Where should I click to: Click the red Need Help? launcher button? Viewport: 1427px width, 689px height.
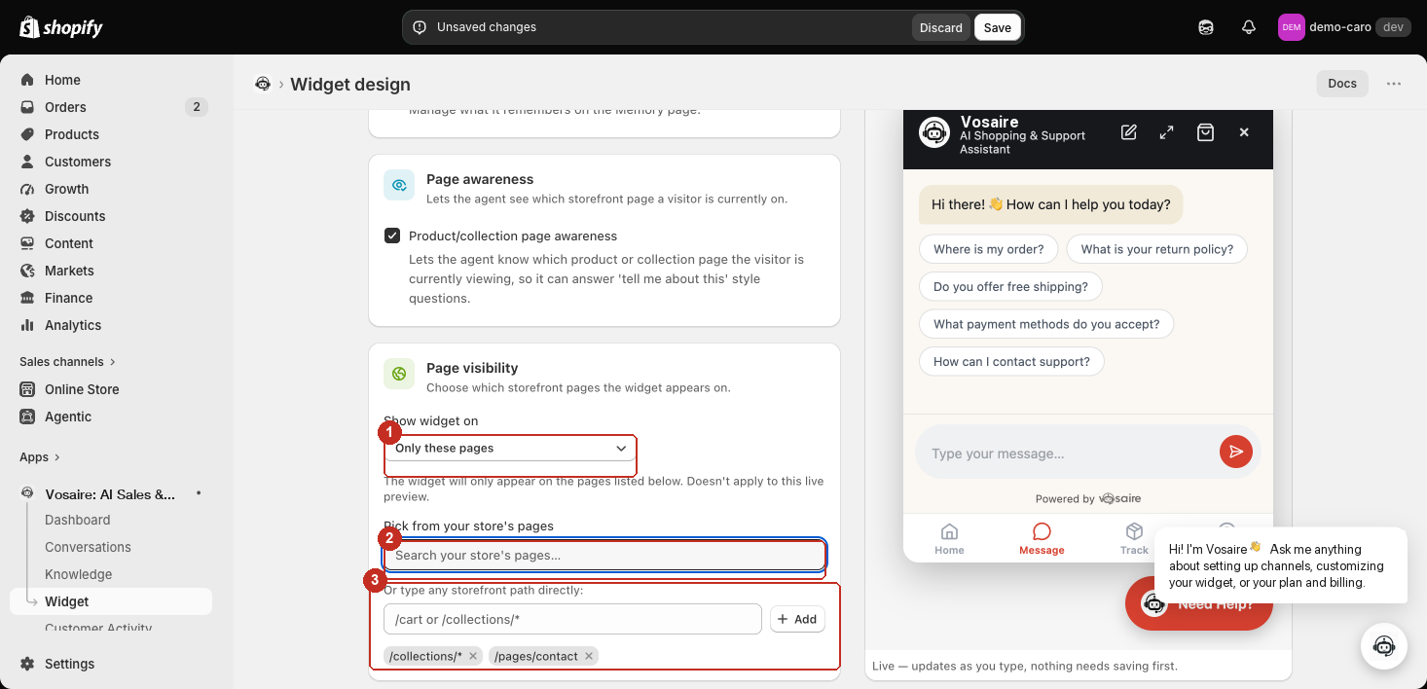(1198, 603)
